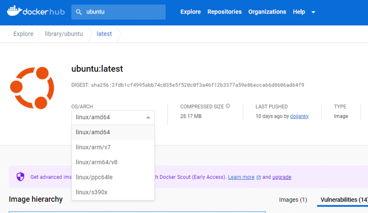Open the Help menu item

pyautogui.click(x=299, y=12)
